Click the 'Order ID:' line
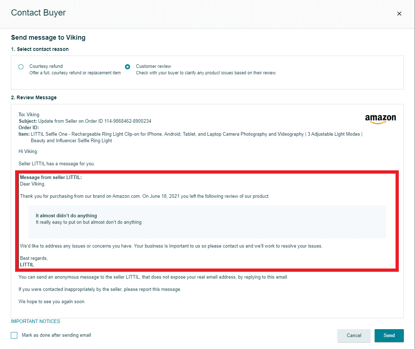 coord(28,127)
